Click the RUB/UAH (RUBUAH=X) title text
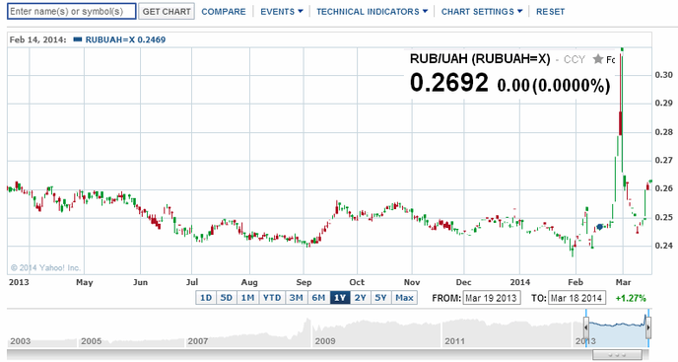 click(480, 59)
